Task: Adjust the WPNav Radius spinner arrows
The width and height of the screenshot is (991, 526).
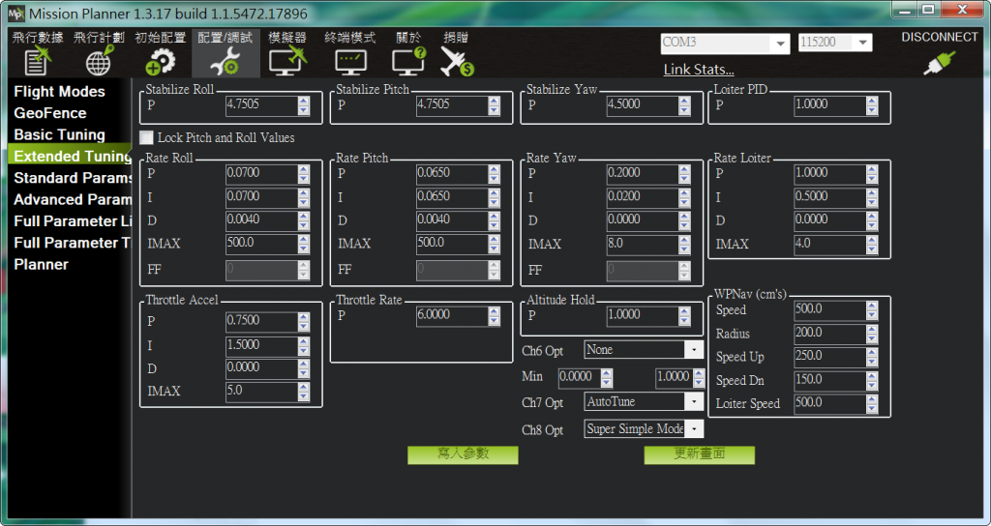Action: pos(872,334)
